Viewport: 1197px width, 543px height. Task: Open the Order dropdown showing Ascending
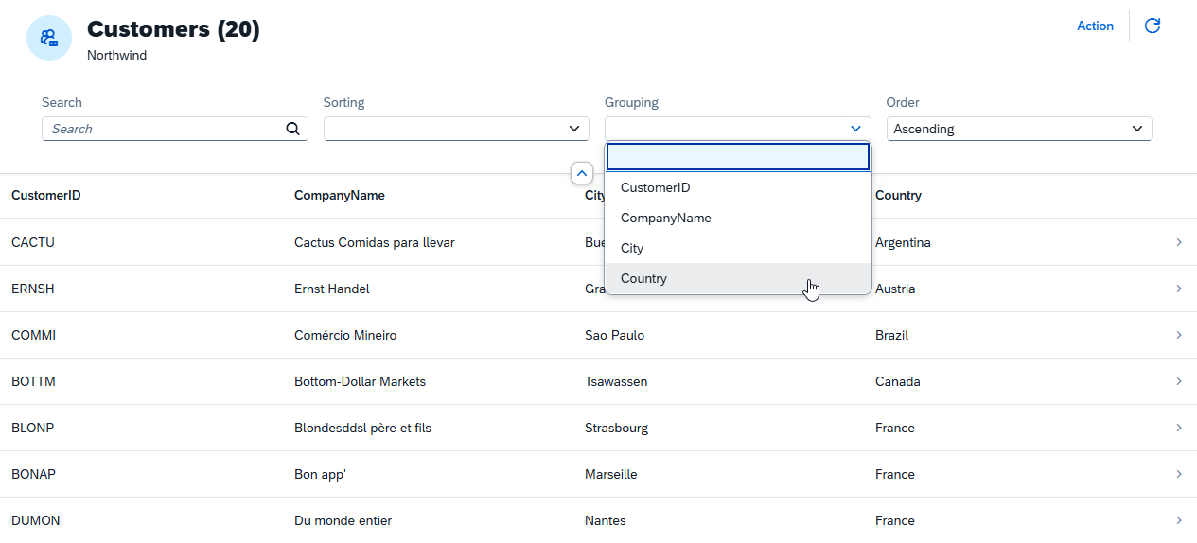pyautogui.click(x=1019, y=129)
